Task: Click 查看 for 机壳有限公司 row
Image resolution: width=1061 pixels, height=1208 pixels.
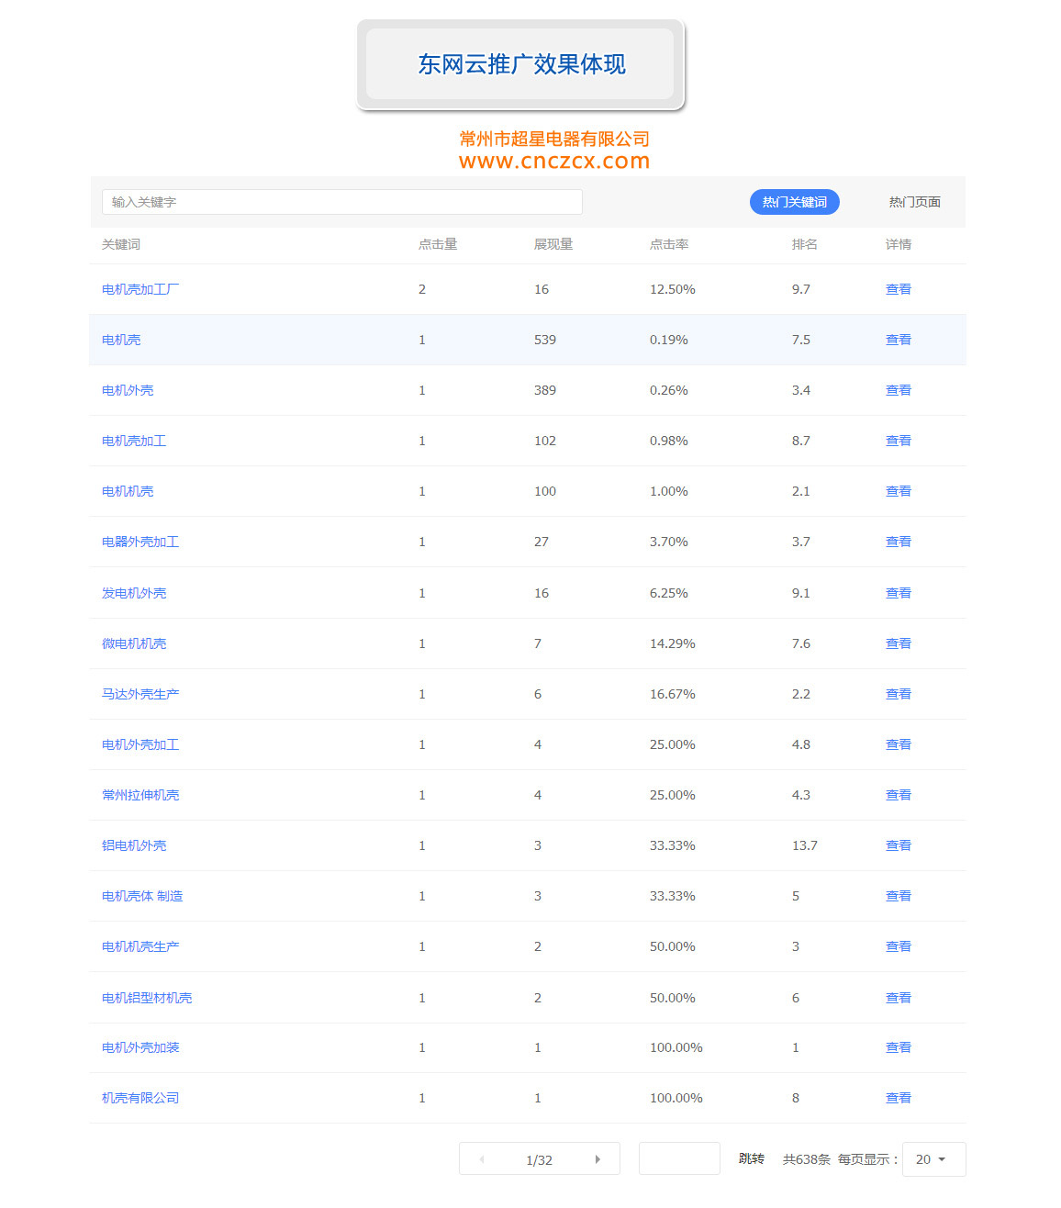Action: coord(898,1098)
